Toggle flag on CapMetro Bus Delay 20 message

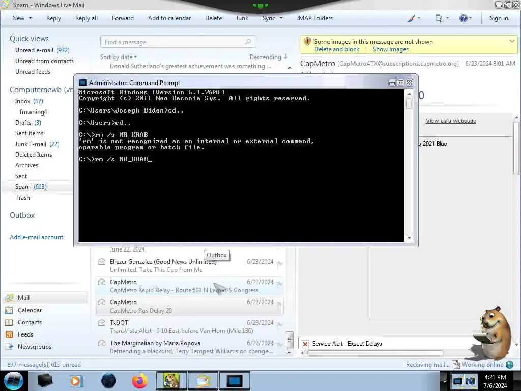pyautogui.click(x=279, y=304)
